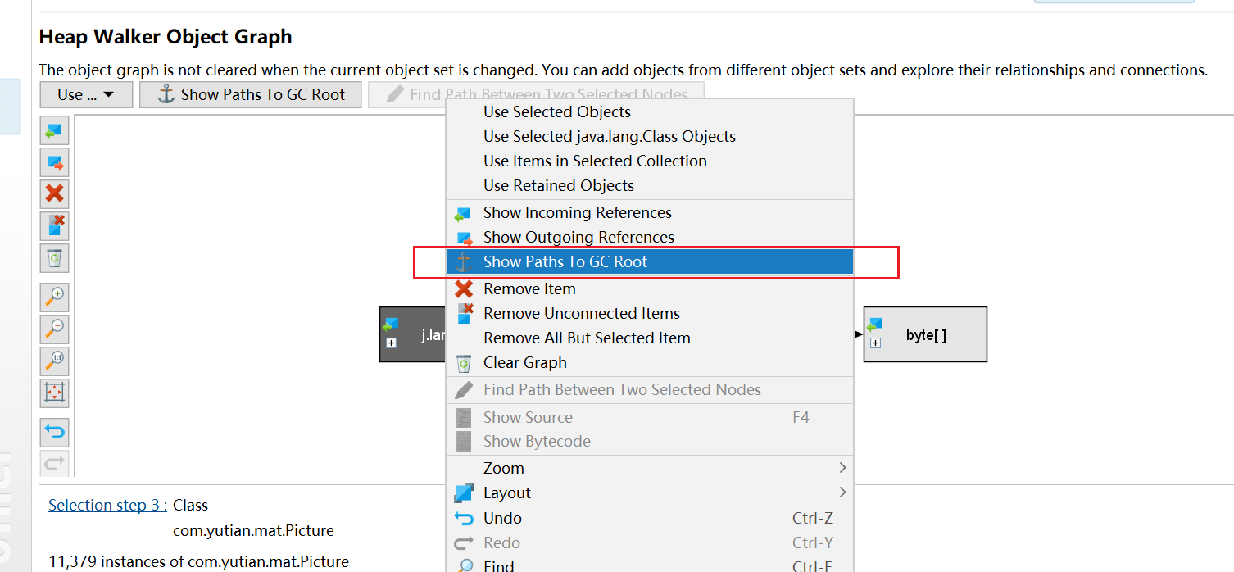Image resolution: width=1234 pixels, height=572 pixels.
Task: Click Remove Unconnected Items toolbar icon
Action: 54,225
